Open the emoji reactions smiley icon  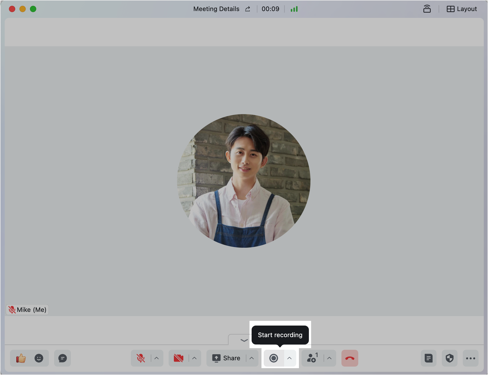39,358
